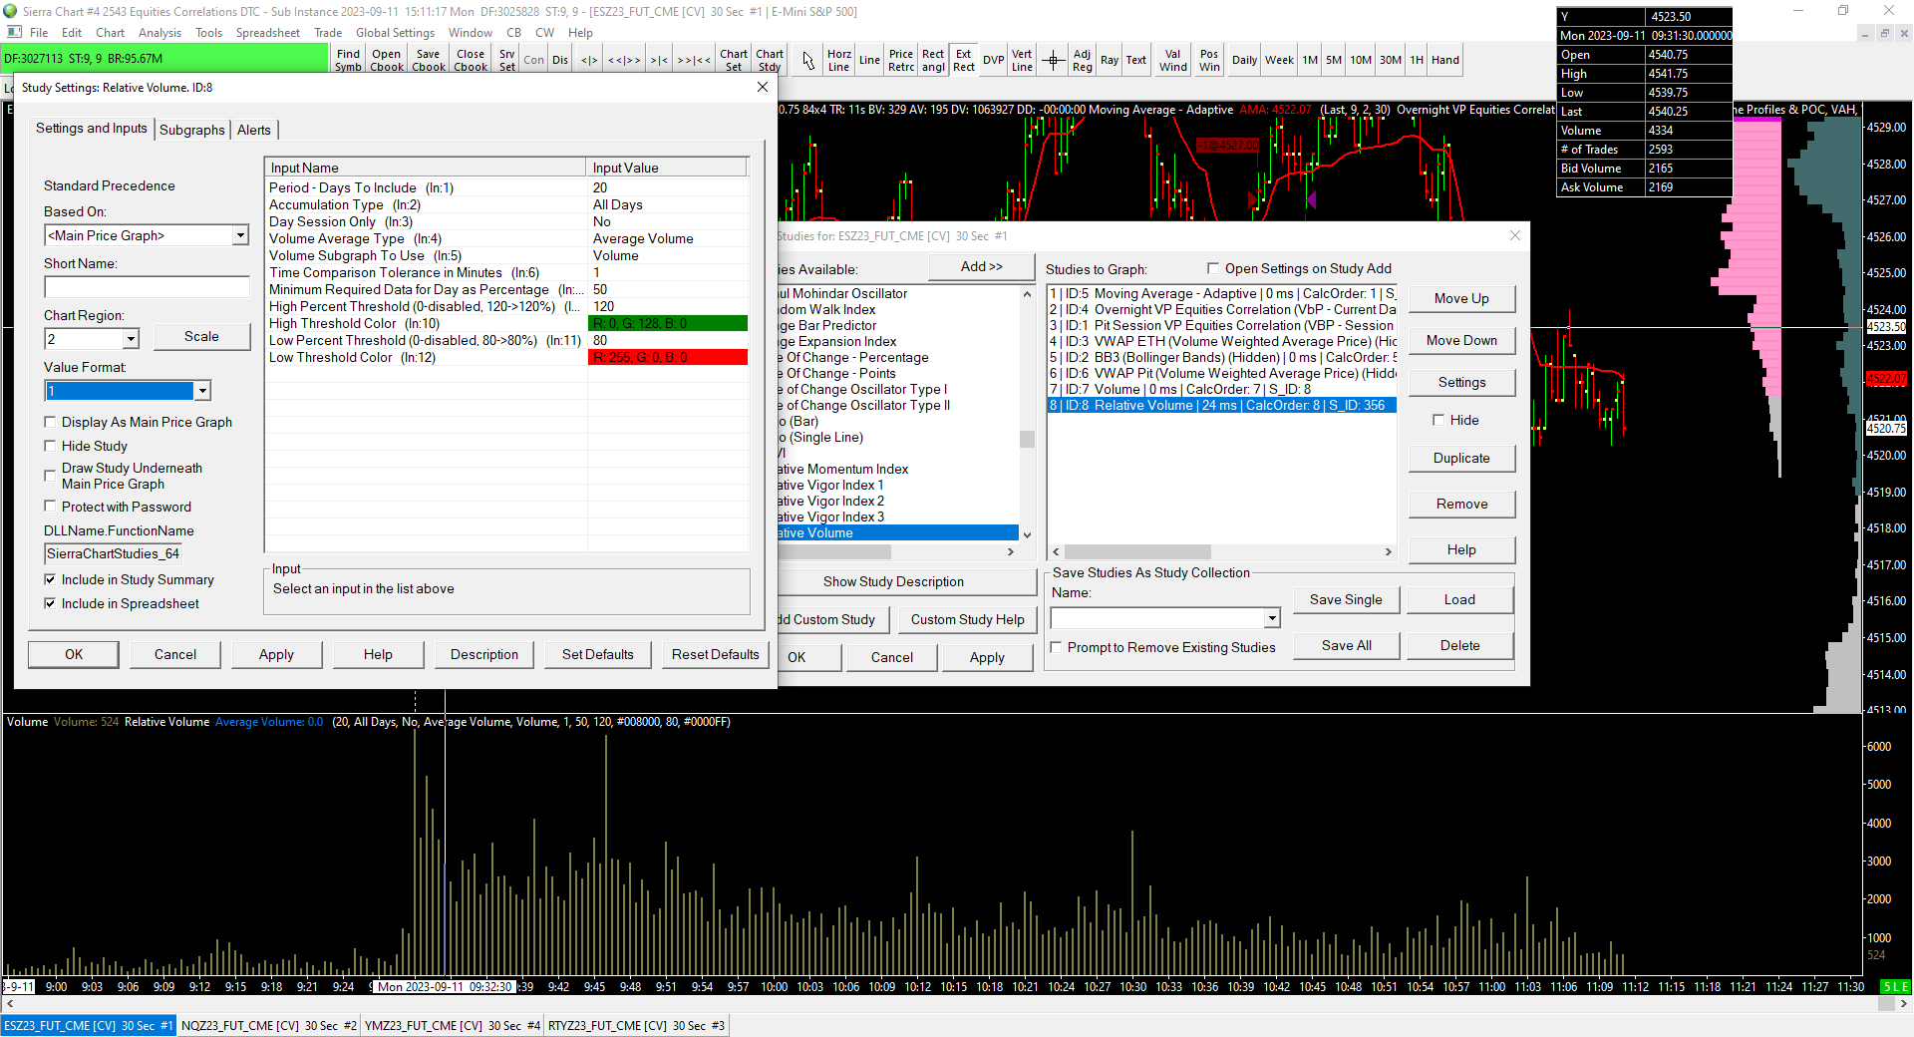
Task: Open the Chart Region dropdown
Action: (x=131, y=339)
